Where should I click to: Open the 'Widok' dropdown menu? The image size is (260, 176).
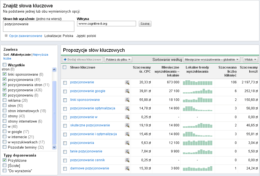250,59
